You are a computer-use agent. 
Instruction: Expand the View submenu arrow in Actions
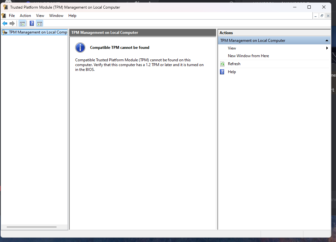pyautogui.click(x=327, y=48)
